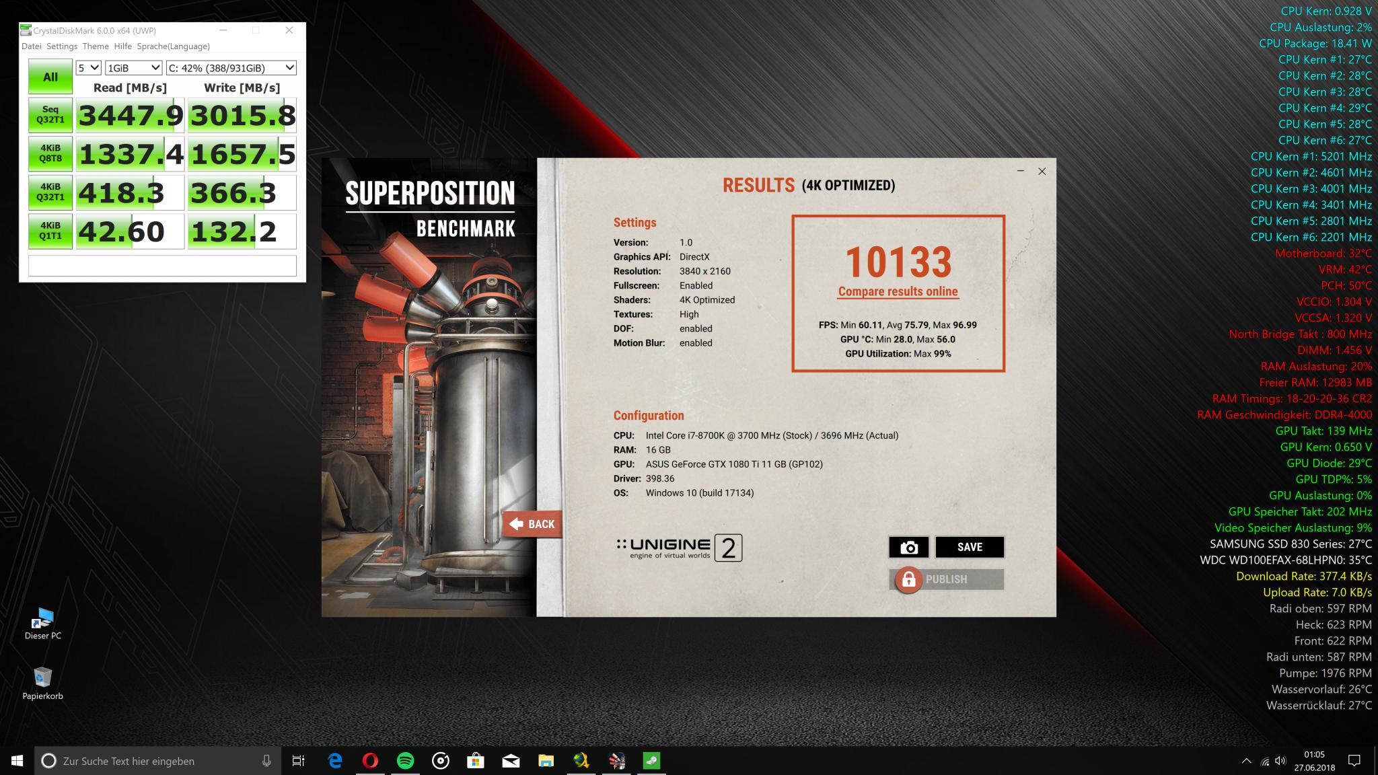1378x775 pixels.
Task: Expand the drive C: selection dropdown
Action: pos(231,68)
